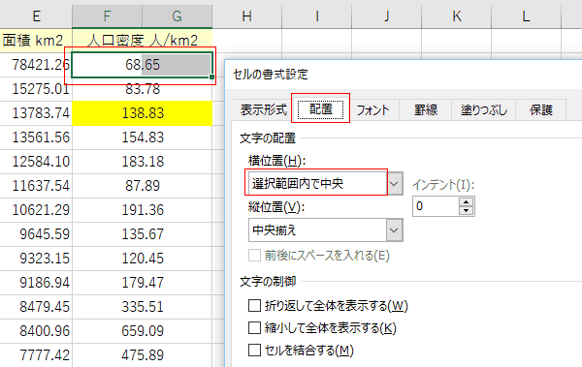Increase indent with the up spinner arrow

click(x=466, y=202)
